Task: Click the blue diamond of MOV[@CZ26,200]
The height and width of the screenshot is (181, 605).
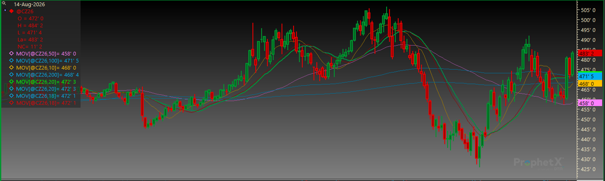Action: [12, 74]
